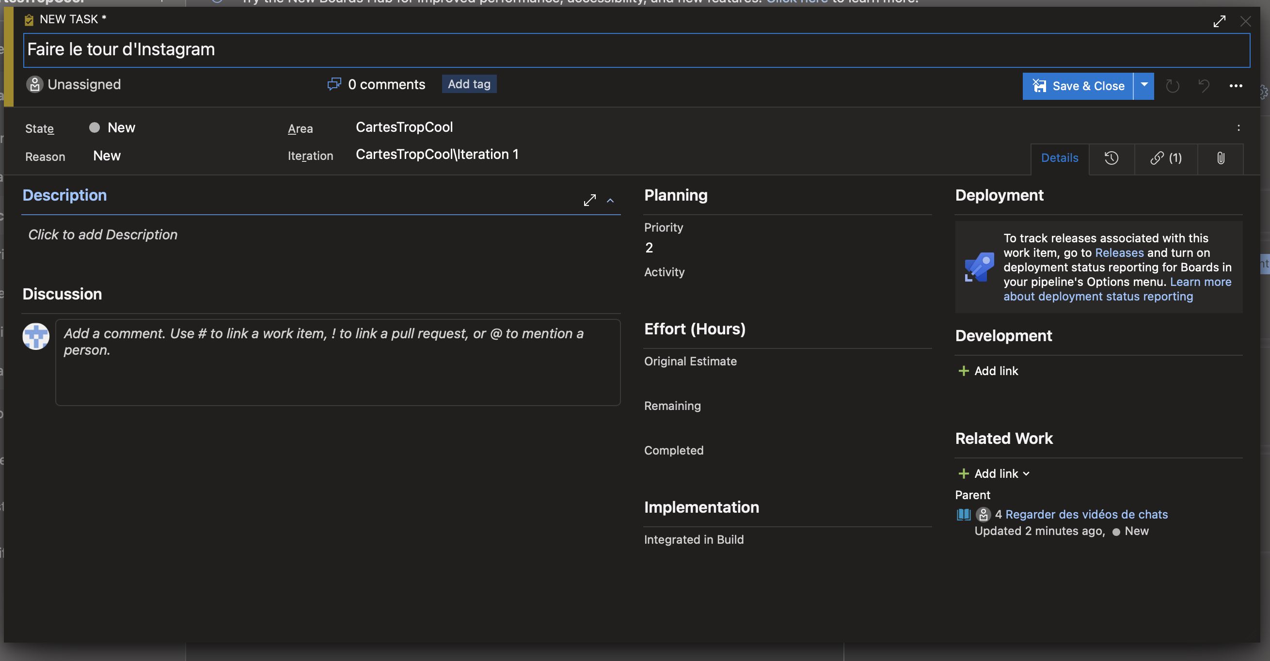Open the Attachments tab
The image size is (1270, 661).
pos(1220,157)
